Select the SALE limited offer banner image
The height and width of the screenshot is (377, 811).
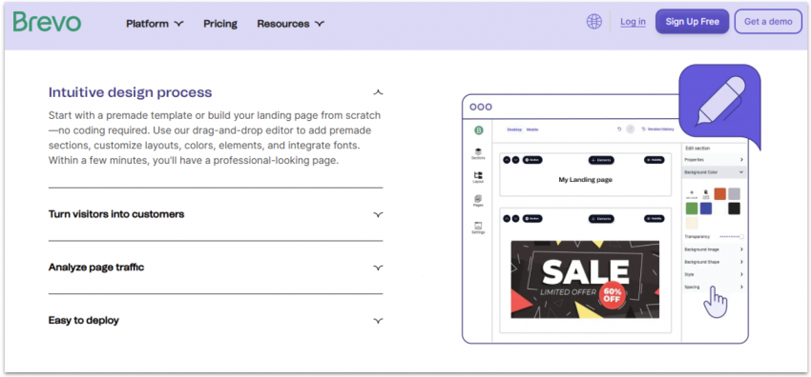585,279
